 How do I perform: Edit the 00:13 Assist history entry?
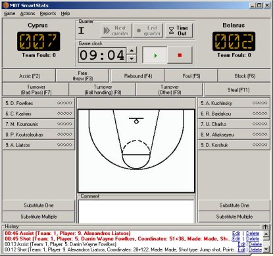tap(241, 244)
